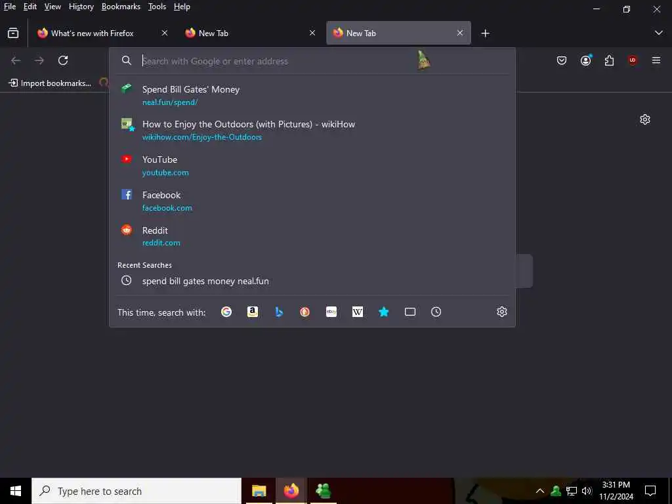
Task: Open the hamburger application menu
Action: tap(656, 60)
